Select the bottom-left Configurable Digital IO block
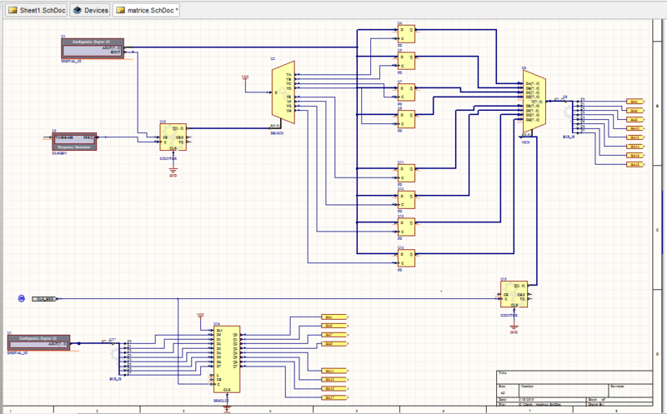The width and height of the screenshot is (667, 414). (x=38, y=342)
